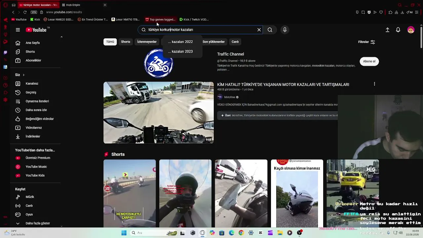Viewport: 423px width, 238px height.
Task: Open YouTube Kids link
Action: click(35, 176)
